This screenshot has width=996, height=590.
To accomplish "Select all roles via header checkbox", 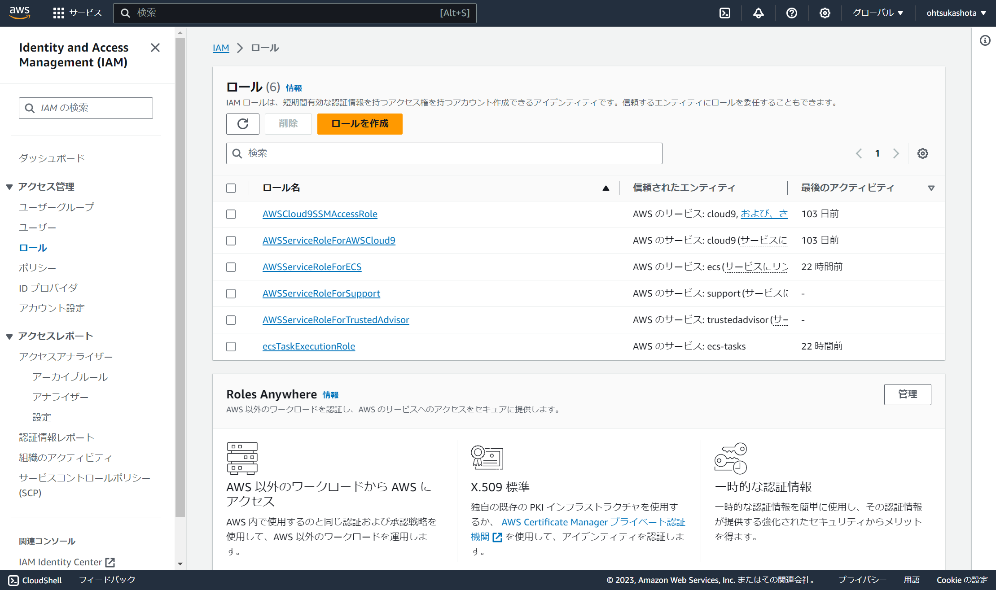I will click(231, 188).
